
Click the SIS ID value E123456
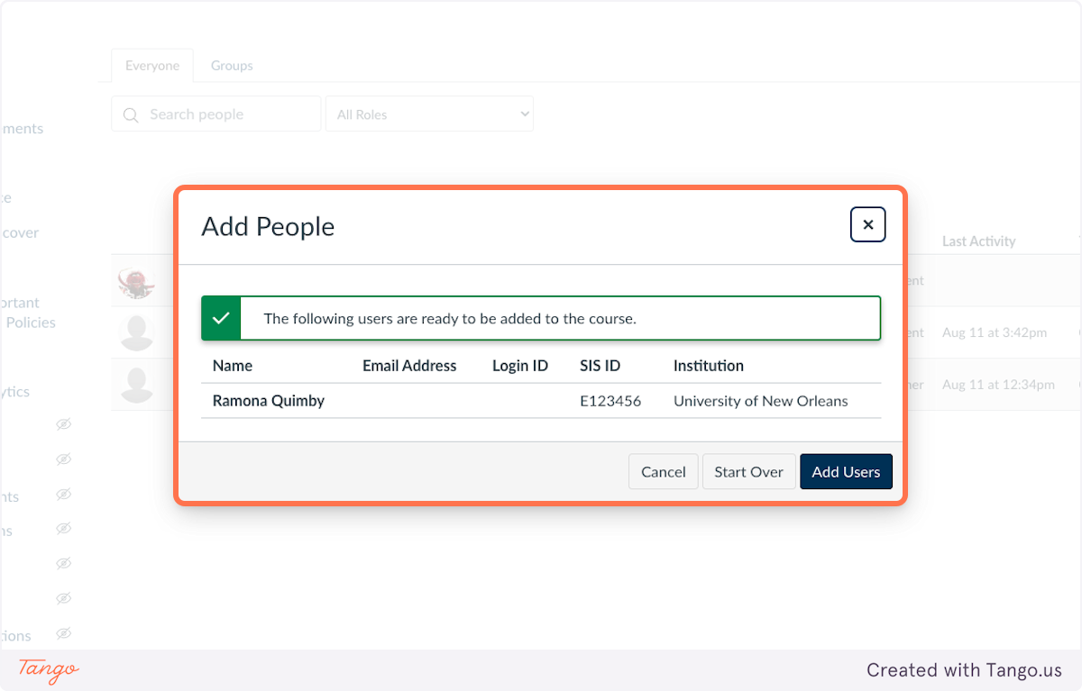(x=610, y=401)
